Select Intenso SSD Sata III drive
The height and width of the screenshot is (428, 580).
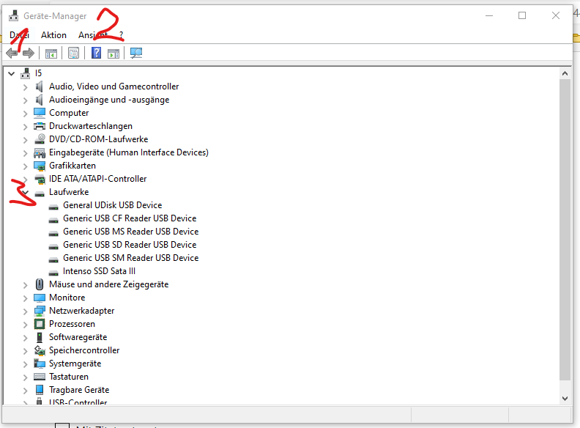[x=99, y=271]
